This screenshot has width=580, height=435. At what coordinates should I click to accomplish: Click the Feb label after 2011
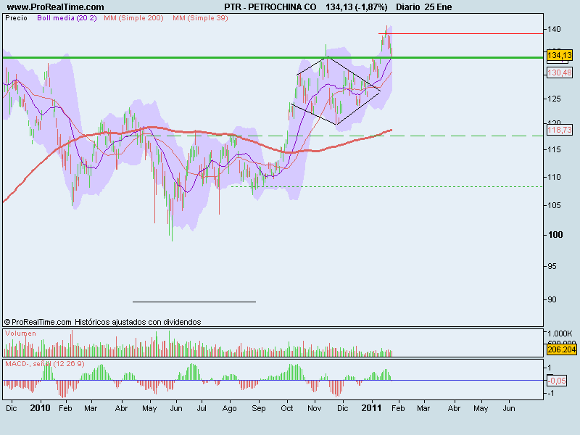point(398,408)
